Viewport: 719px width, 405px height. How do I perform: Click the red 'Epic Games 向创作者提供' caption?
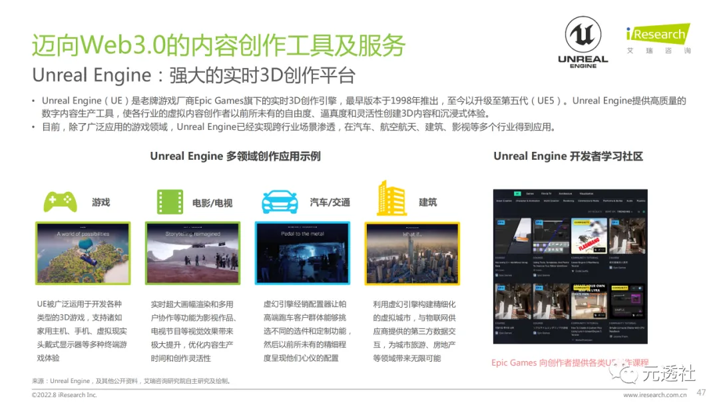[570, 363]
